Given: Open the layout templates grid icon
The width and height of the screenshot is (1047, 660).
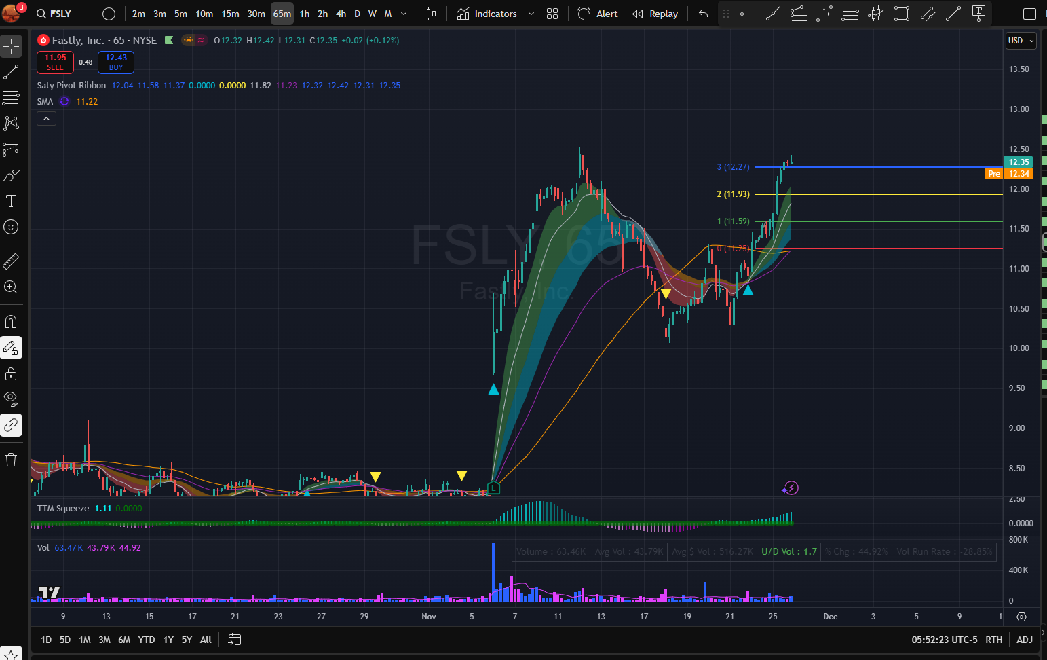Looking at the screenshot, I should (x=552, y=14).
